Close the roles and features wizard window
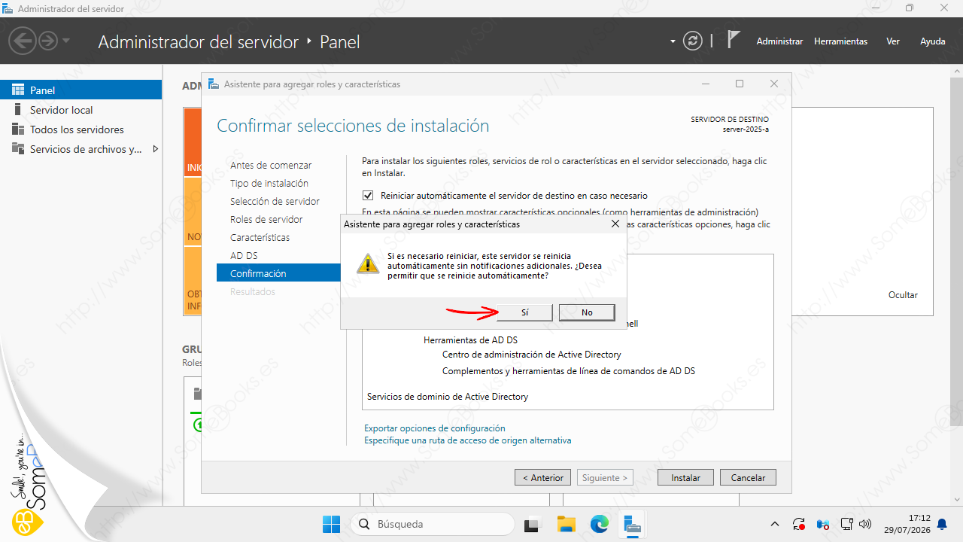The width and height of the screenshot is (963, 542). coord(773,84)
